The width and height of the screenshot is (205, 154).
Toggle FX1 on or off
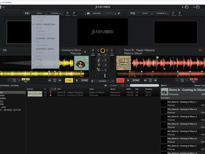point(27,13)
